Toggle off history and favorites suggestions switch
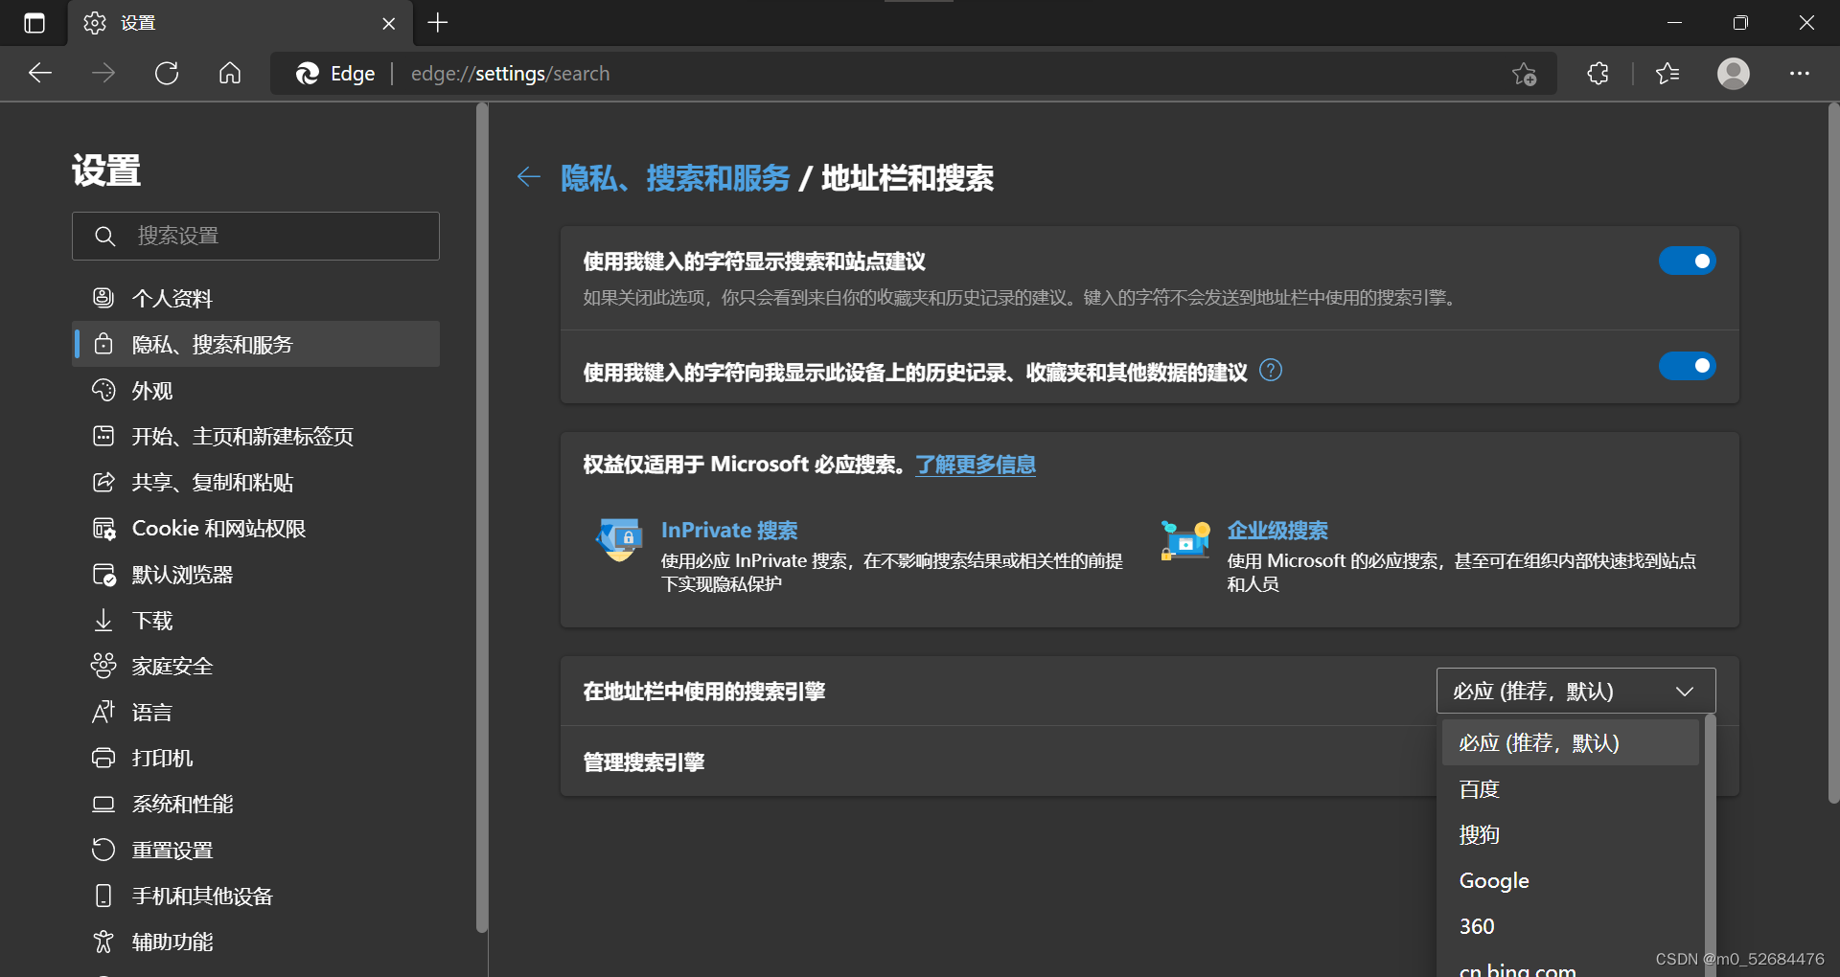1840x977 pixels. (1688, 366)
